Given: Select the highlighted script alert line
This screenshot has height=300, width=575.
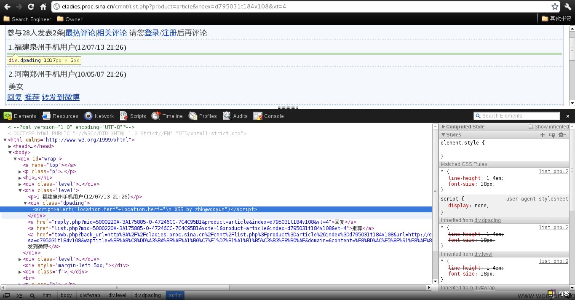Looking at the screenshot, I should [216, 209].
